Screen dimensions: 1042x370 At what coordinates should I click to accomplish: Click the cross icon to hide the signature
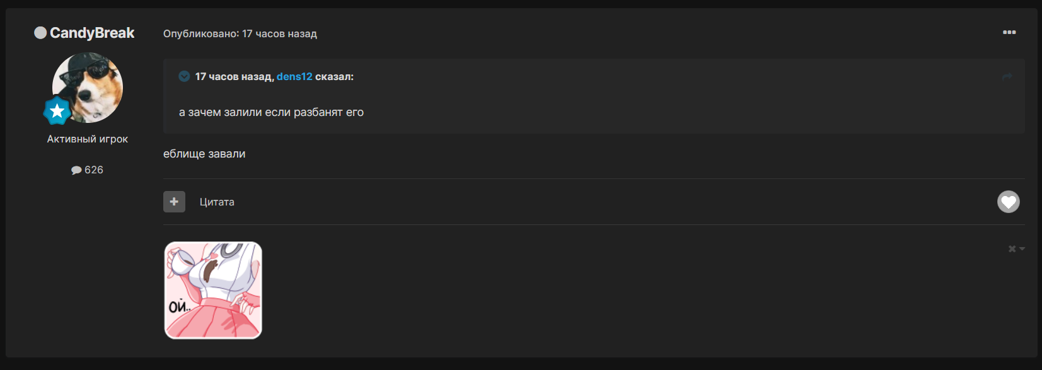coord(1012,249)
